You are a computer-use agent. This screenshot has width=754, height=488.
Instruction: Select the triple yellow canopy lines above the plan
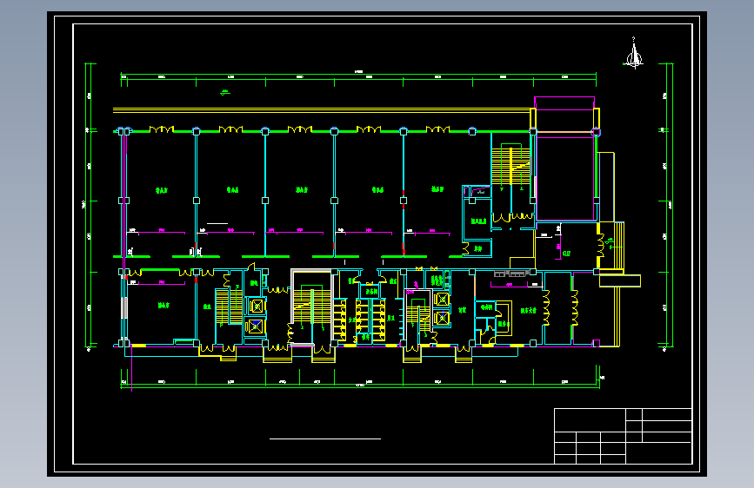321,110
